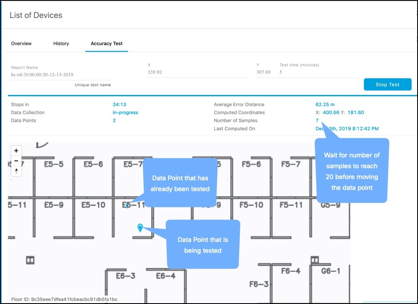This screenshot has height=304, width=418.
Task: Select the Accuracy Test tab
Action: [107, 43]
